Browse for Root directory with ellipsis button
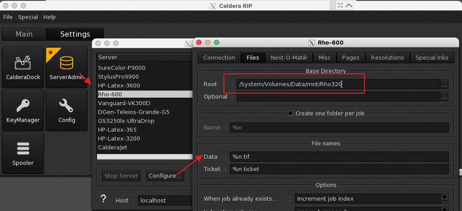The image size is (462, 211). pos(444,84)
